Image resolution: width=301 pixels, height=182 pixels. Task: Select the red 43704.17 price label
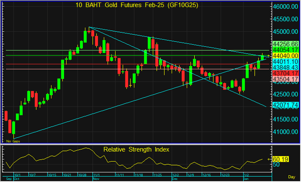[285, 74]
